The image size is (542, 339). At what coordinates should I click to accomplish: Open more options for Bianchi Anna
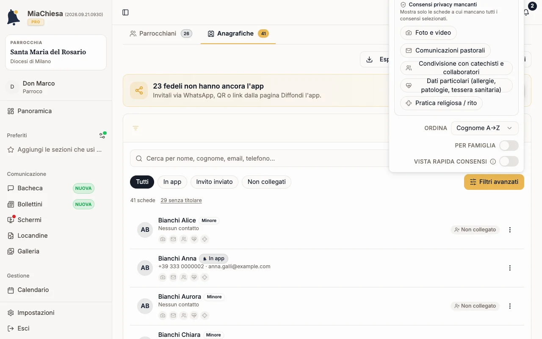click(510, 268)
